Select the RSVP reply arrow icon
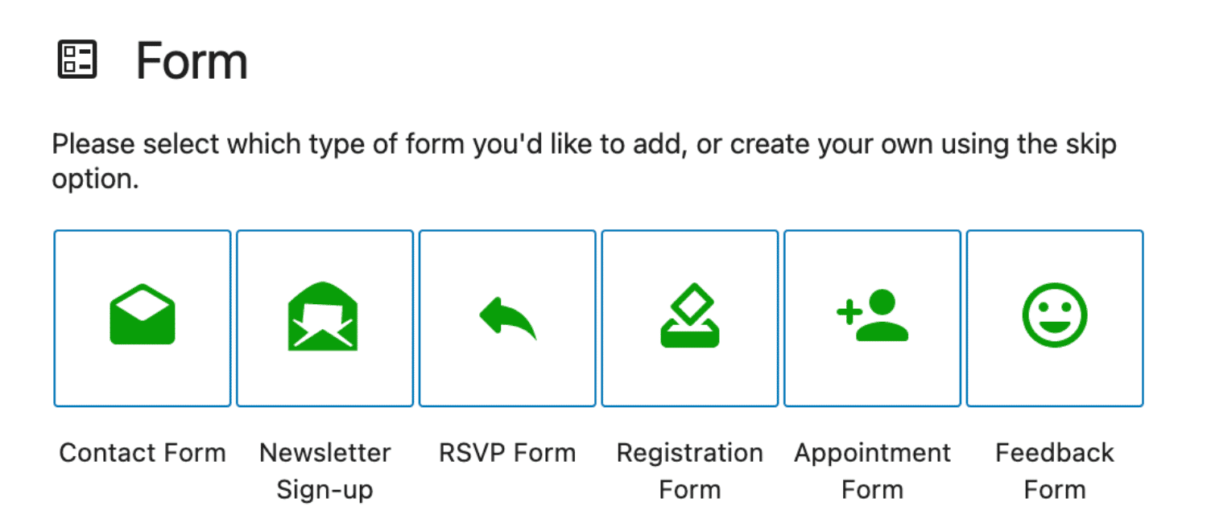The height and width of the screenshot is (531, 1211). tap(506, 317)
